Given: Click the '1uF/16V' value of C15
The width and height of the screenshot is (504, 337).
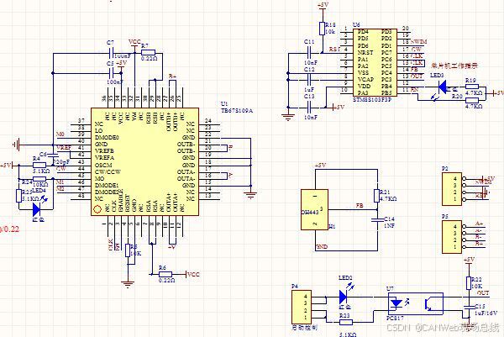Looking at the screenshot, I should tap(486, 313).
